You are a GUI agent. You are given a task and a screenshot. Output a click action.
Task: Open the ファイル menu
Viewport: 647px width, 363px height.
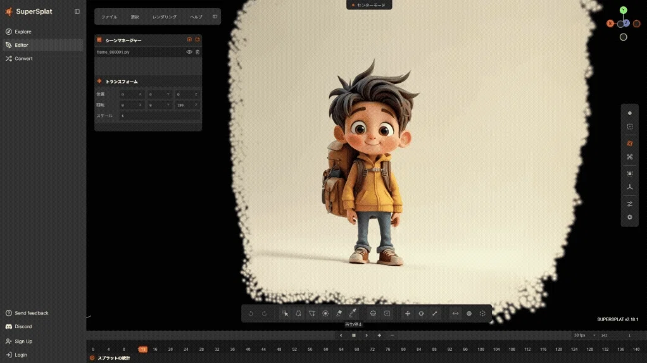(110, 17)
